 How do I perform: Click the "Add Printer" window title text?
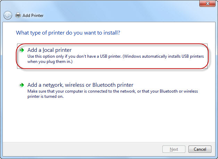point(33,16)
